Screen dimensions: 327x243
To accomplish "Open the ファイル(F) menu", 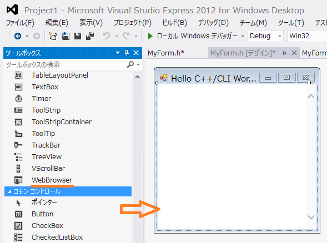I will [20, 23].
